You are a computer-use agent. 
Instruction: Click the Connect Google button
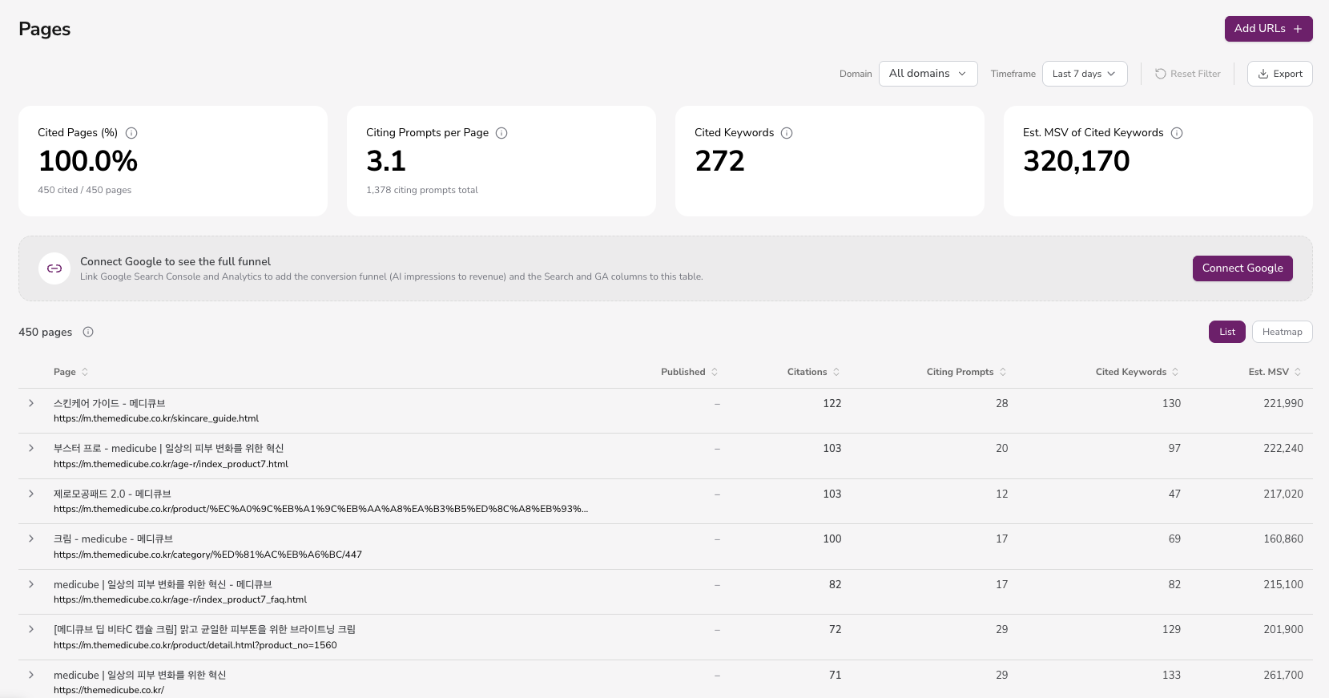tap(1242, 268)
